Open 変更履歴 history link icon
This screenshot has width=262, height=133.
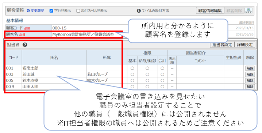[28, 11]
